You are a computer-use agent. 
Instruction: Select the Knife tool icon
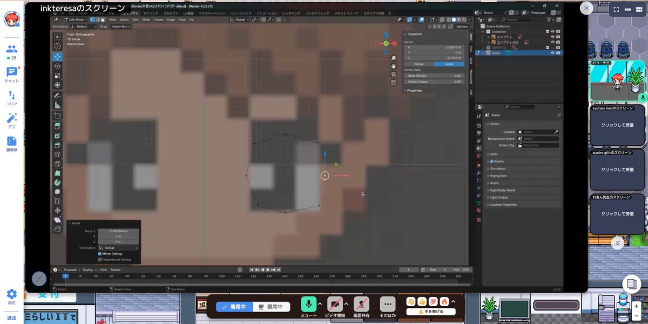[x=57, y=164]
